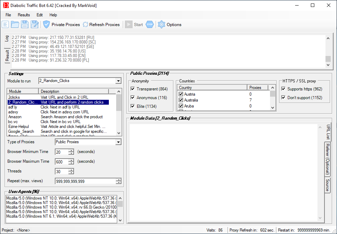
Task: Select the 2clicks module row
Action: pyautogui.click(x=58, y=97)
